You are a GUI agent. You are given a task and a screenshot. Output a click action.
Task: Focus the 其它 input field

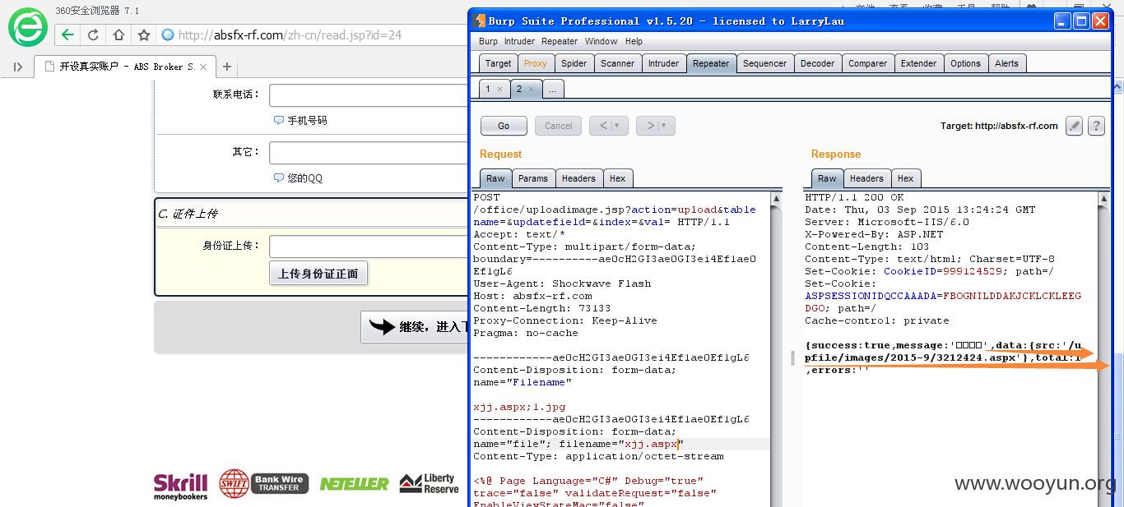[x=369, y=153]
